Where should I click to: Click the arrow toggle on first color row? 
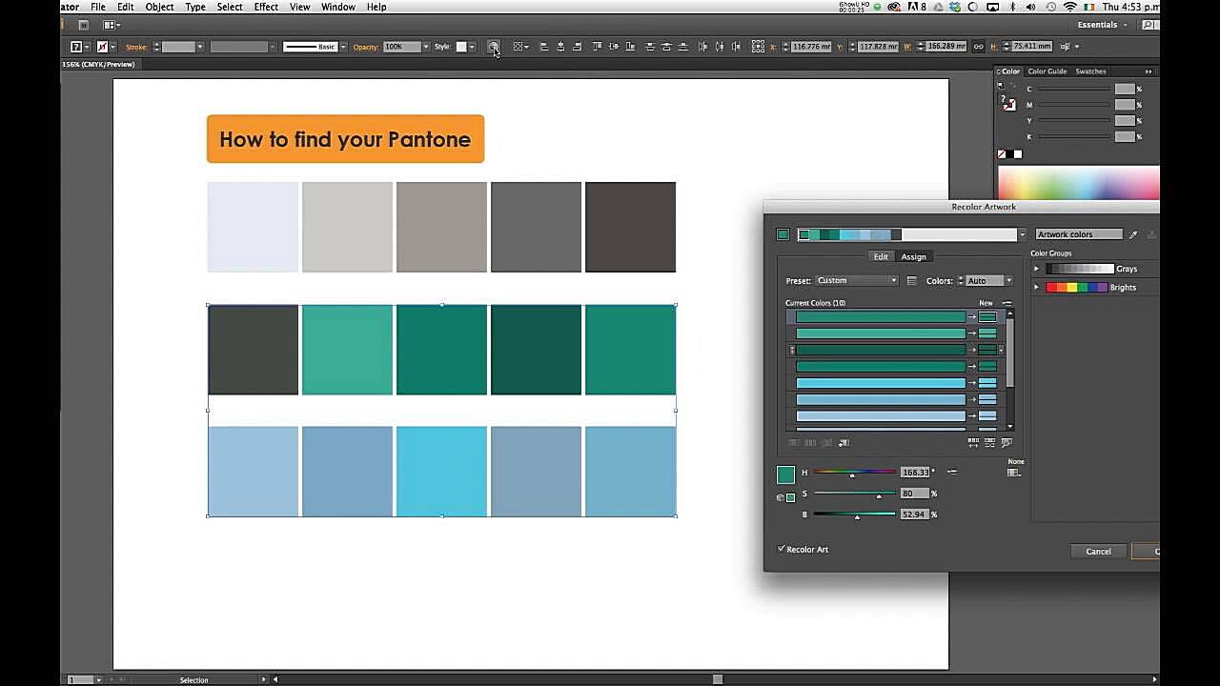(972, 317)
